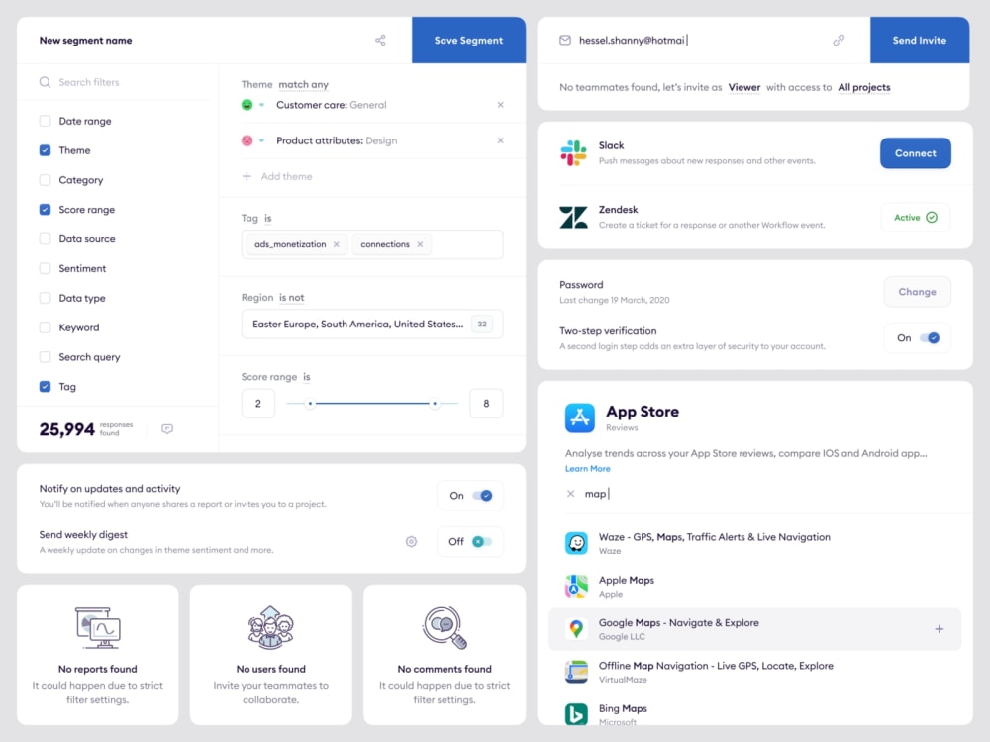Check the Data type filter
The width and height of the screenshot is (990, 742).
[45, 298]
